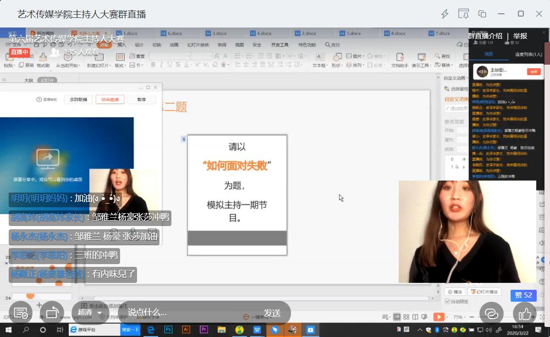Click the danmaku comment settings icon
The width and height of the screenshot is (550, 337).
(21, 313)
